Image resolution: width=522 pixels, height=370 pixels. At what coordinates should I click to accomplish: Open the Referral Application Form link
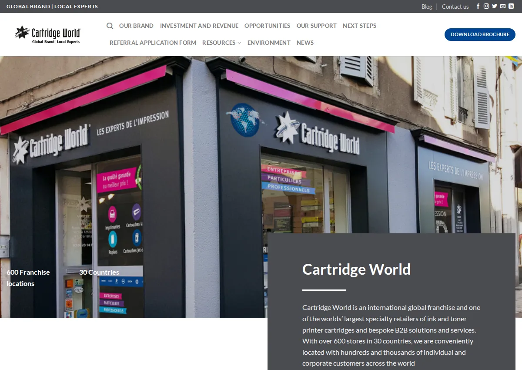pyautogui.click(x=153, y=43)
